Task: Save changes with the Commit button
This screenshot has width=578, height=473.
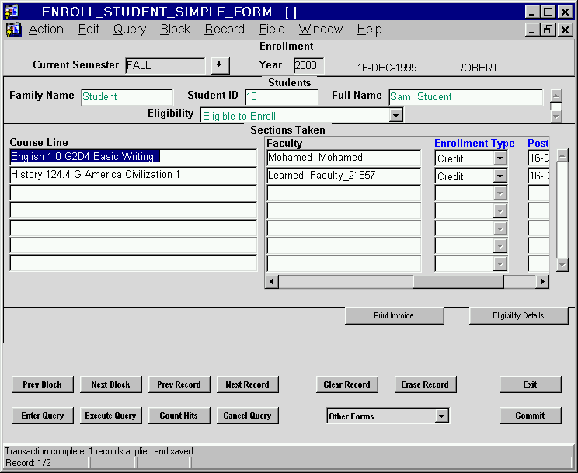Action: (x=530, y=416)
